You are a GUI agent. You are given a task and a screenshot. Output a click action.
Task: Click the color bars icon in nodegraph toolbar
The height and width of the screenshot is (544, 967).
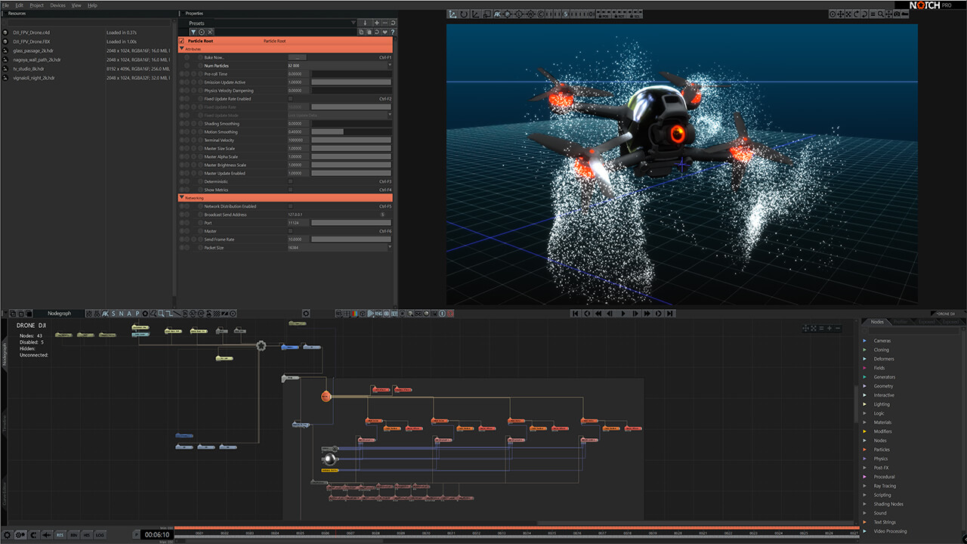pyautogui.click(x=354, y=314)
